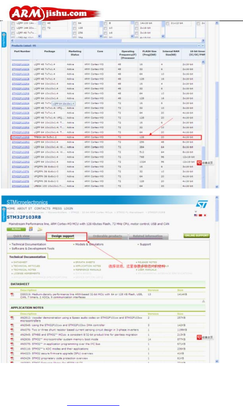Switch to the Quick view tab
Viewport: 243px width, 406px height.
coord(26,236)
